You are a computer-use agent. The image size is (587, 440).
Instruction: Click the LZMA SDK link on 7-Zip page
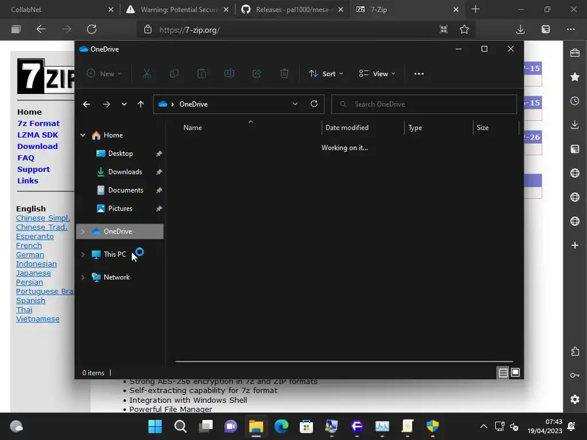click(x=37, y=135)
